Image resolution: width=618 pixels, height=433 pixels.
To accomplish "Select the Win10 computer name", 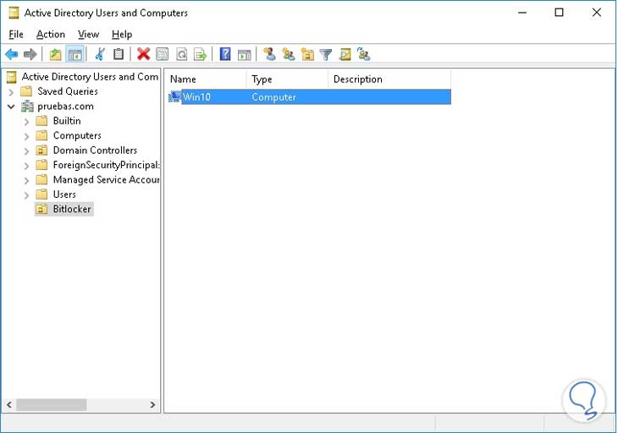I will tap(196, 97).
